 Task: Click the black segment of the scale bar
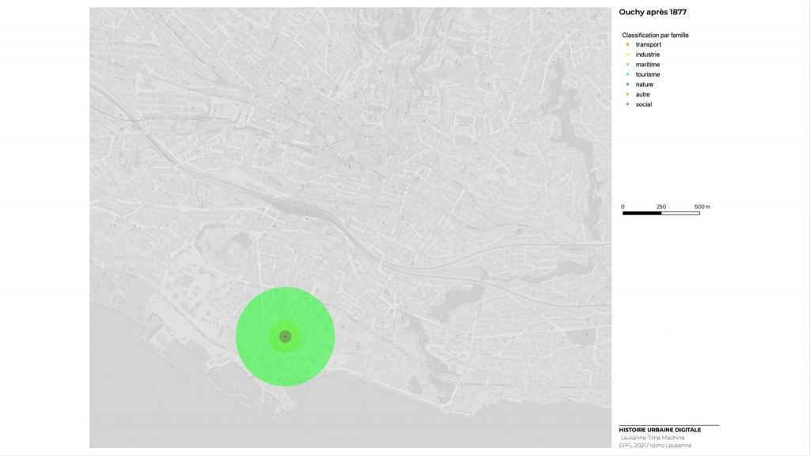[x=642, y=213]
